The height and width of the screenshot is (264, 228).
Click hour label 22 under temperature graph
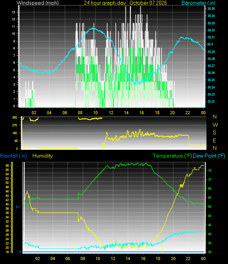coord(188,259)
